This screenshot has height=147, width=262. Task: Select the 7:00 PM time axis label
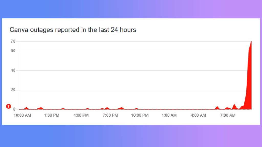click(x=110, y=115)
